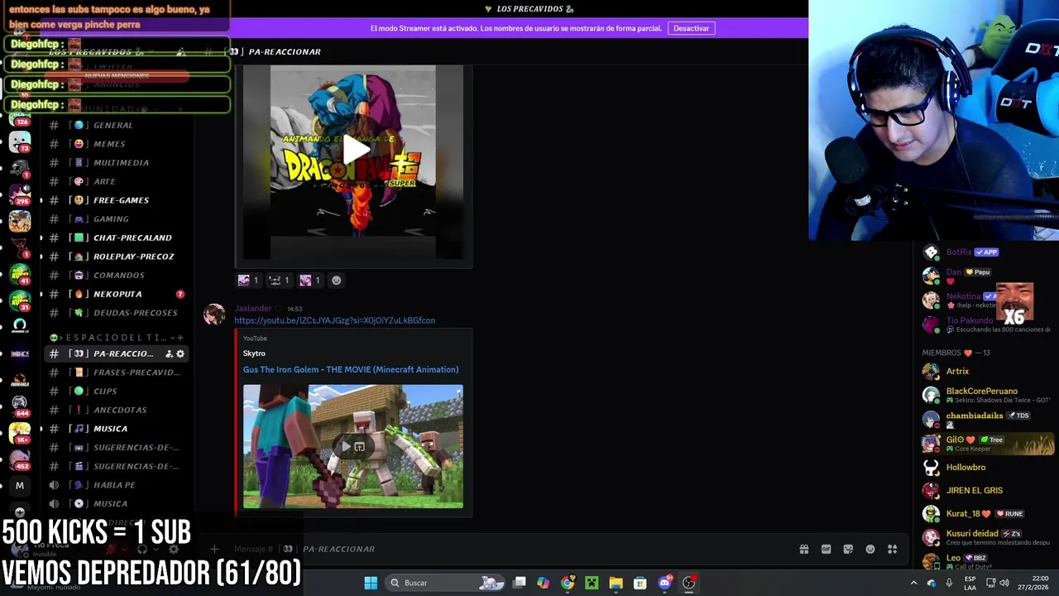Open the GIF picker
Image resolution: width=1059 pixels, height=596 pixels.
click(826, 549)
